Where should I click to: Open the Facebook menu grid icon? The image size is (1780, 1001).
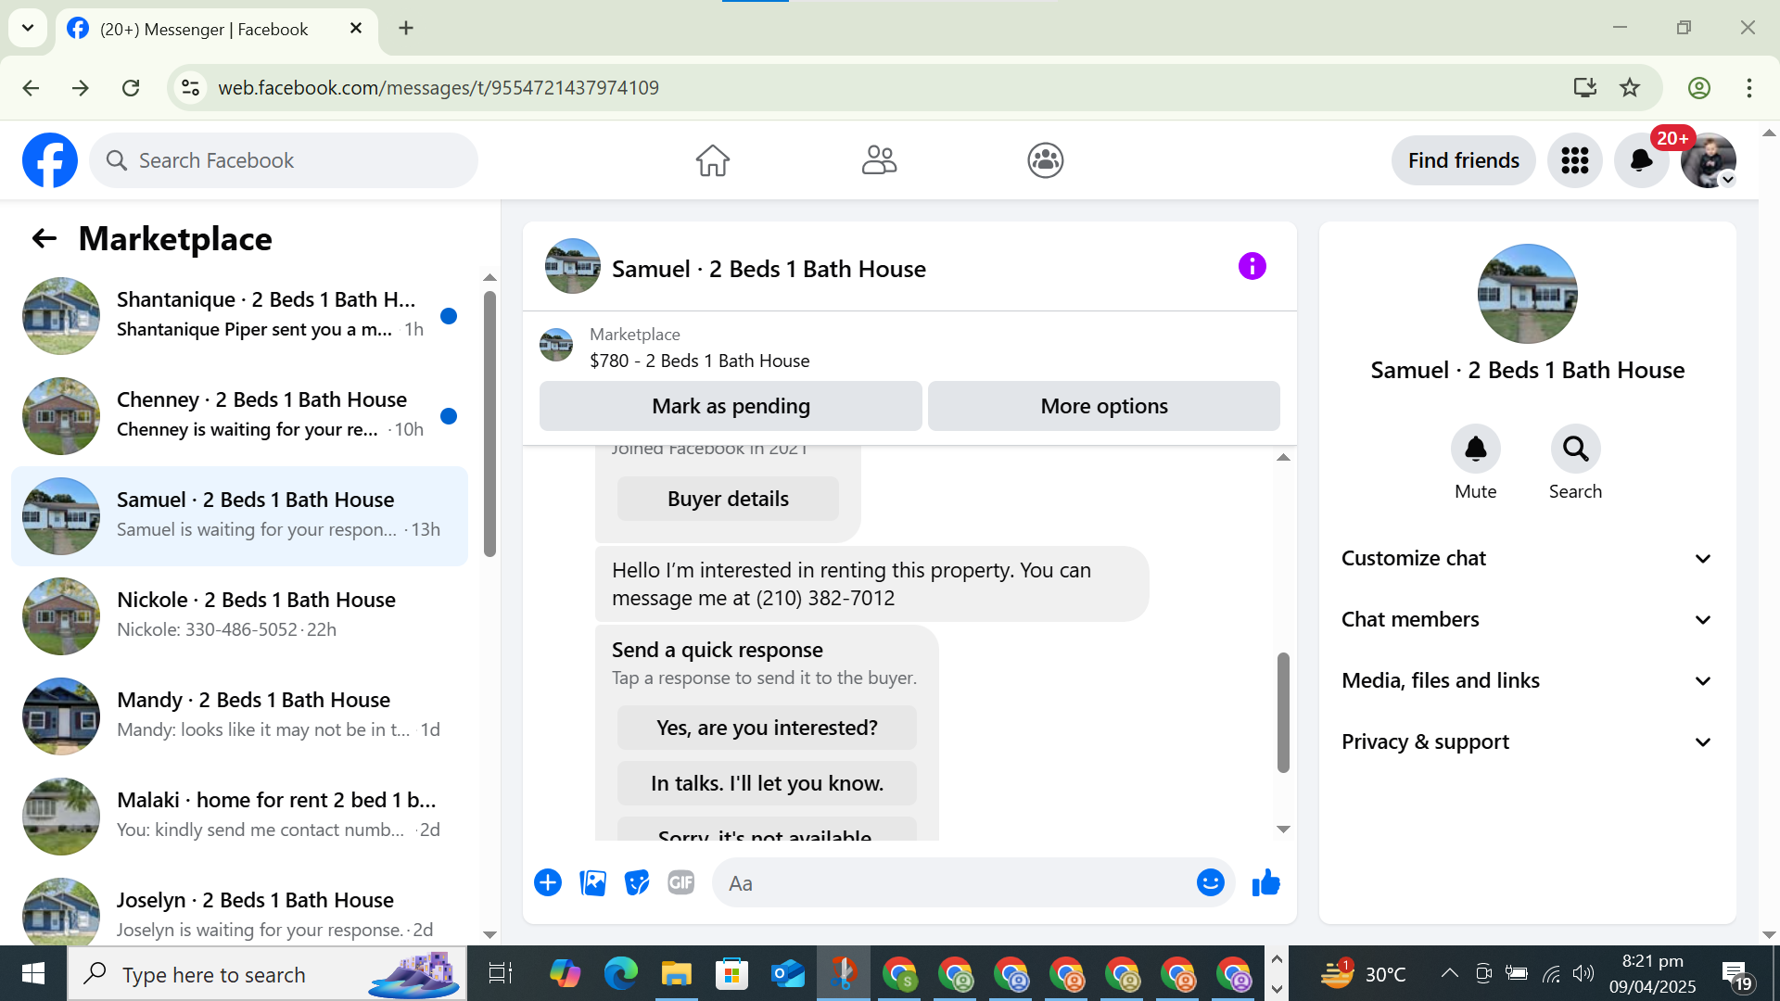pyautogui.click(x=1574, y=160)
